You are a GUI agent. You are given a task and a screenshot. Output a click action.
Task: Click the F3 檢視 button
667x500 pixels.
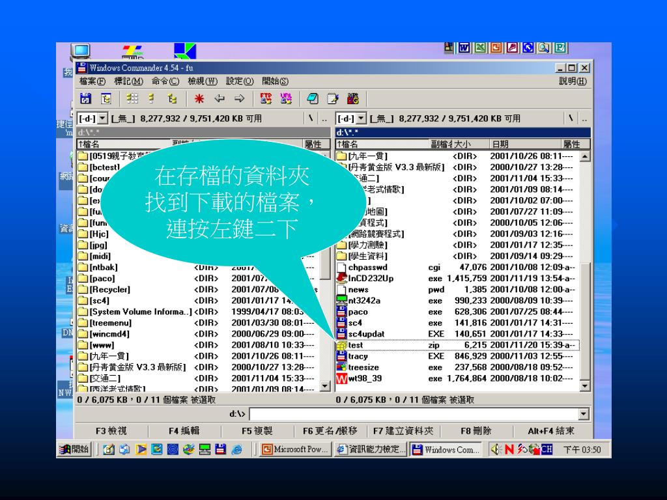coord(111,431)
